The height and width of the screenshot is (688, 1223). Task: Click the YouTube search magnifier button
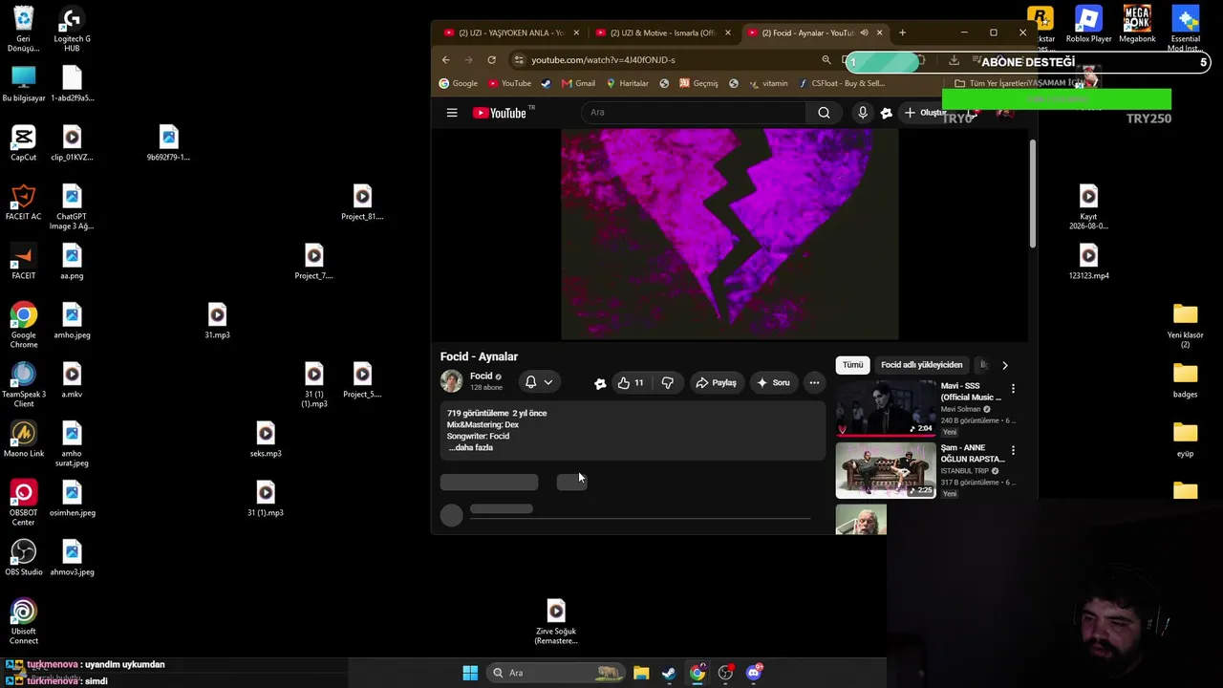point(824,113)
